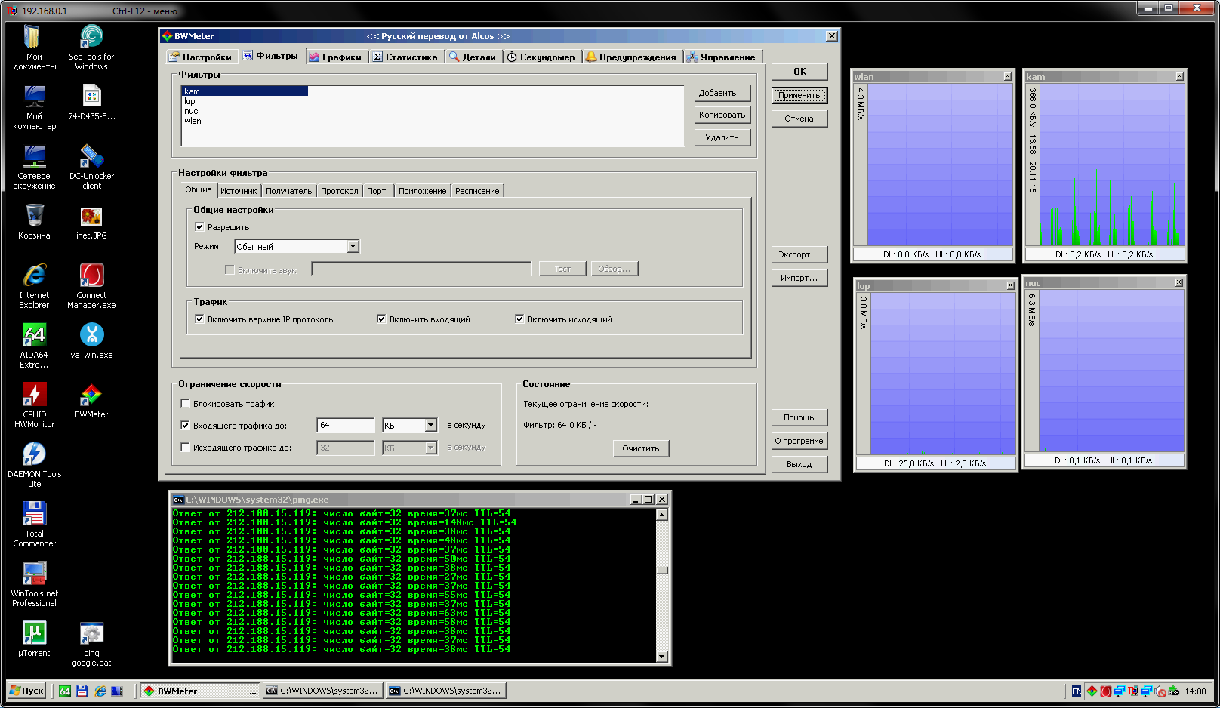The height and width of the screenshot is (708, 1220).
Task: Open the AIDA64 Extreme desktop icon
Action: pos(34,336)
